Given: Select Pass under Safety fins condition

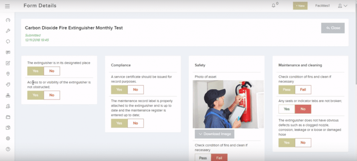Looking at the screenshot, I should pyautogui.click(x=203, y=158).
